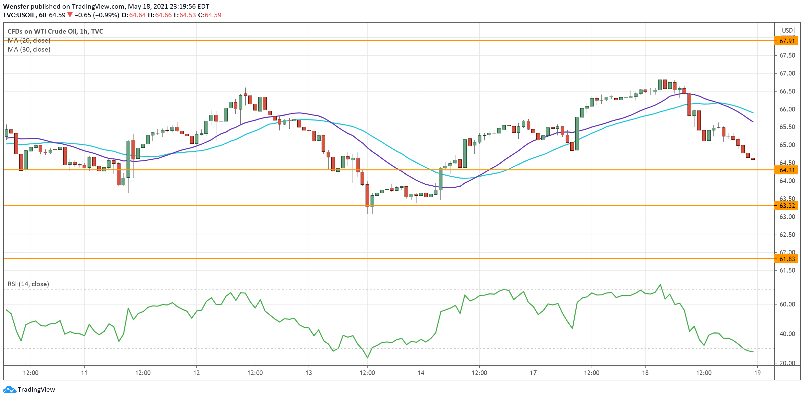Click the orange 67.91 price label
The width and height of the screenshot is (804, 399).
(787, 41)
